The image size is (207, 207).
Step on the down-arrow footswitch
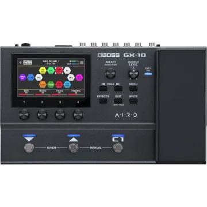(29, 148)
